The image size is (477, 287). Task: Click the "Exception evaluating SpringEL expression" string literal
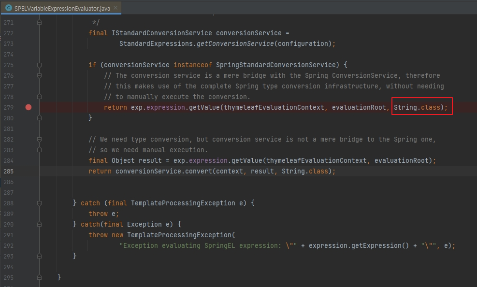click(208, 245)
